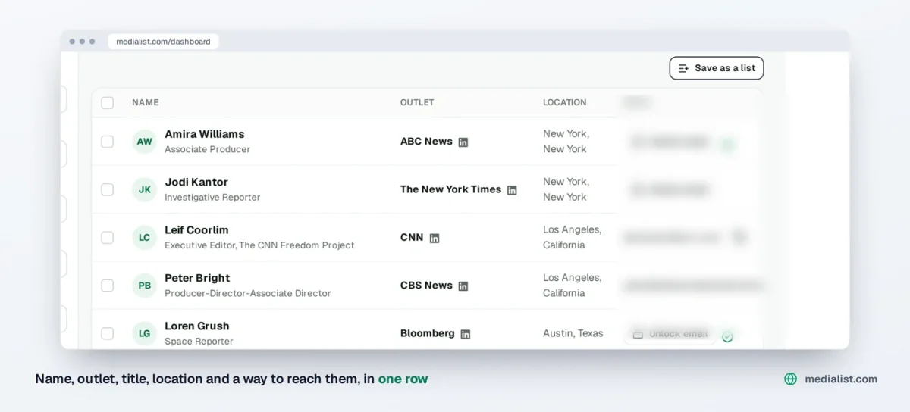This screenshot has height=412, width=910.
Task: Click Amira Williams' New York location cell
Action: point(566,142)
